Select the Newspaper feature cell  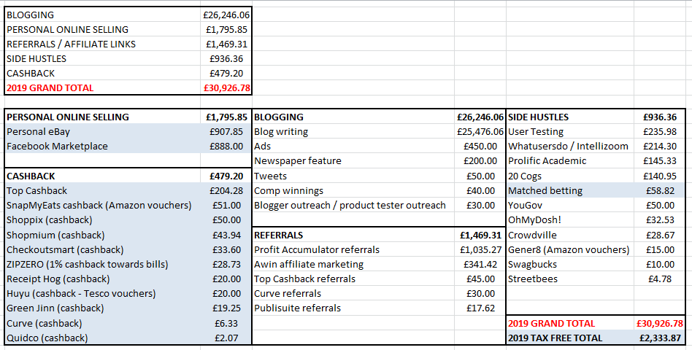pyautogui.click(x=353, y=161)
